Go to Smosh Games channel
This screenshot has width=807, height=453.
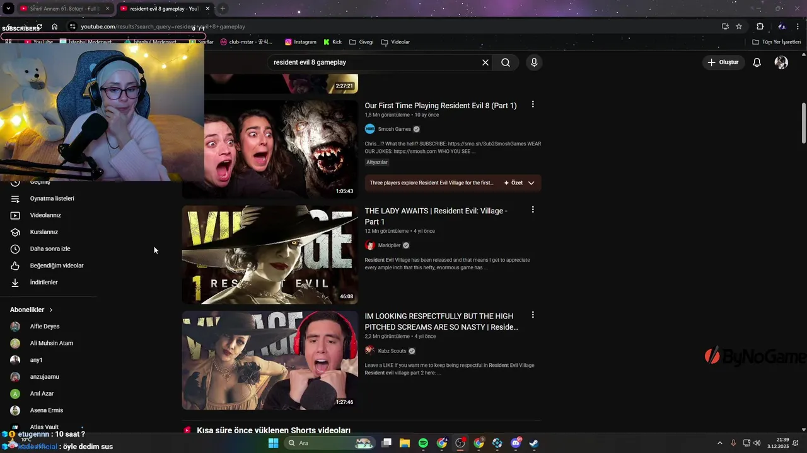394,129
